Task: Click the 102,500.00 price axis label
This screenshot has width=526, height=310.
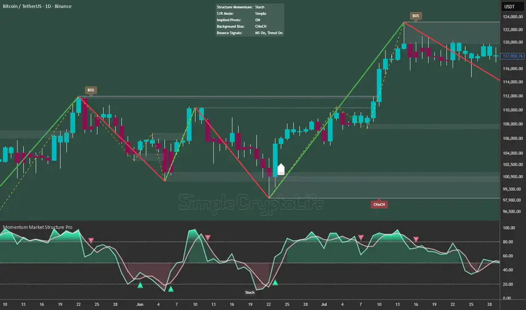Action: click(512, 165)
